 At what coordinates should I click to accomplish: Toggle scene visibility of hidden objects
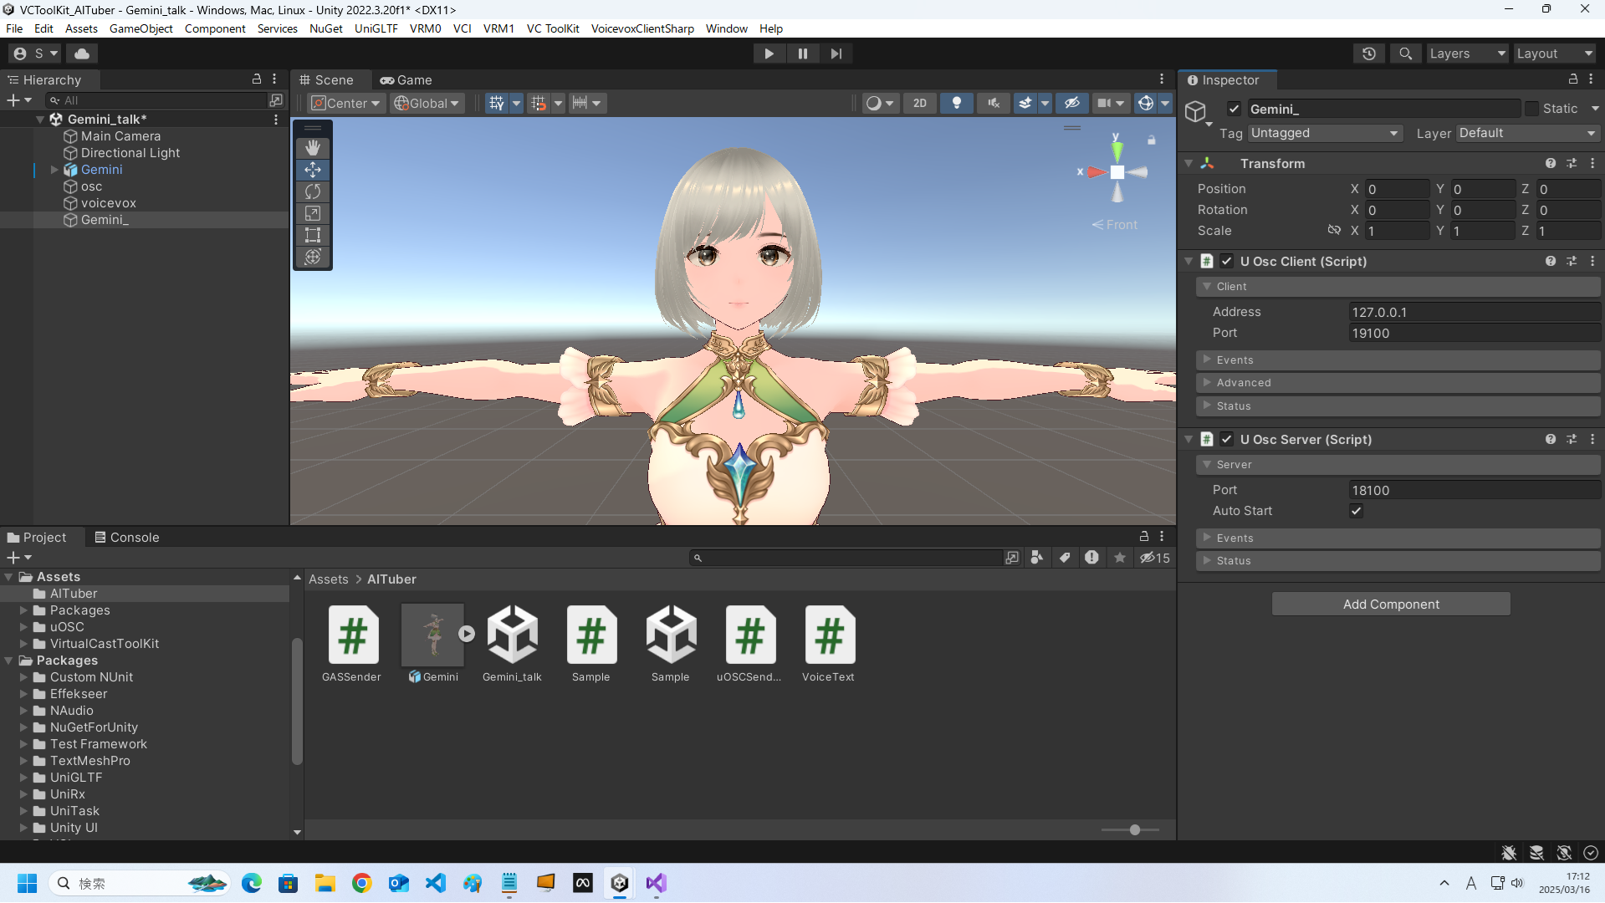[1072, 103]
